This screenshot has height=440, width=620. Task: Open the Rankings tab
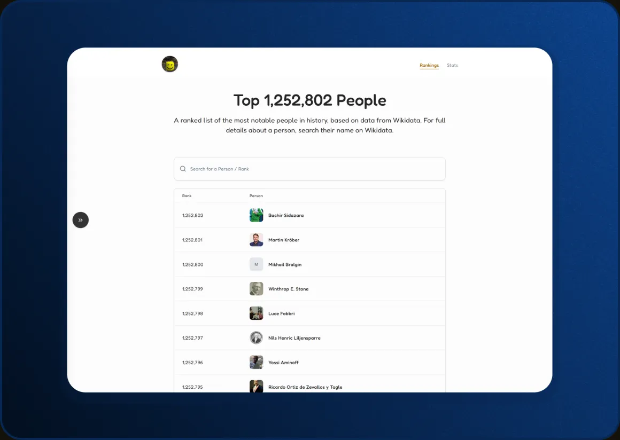click(429, 65)
